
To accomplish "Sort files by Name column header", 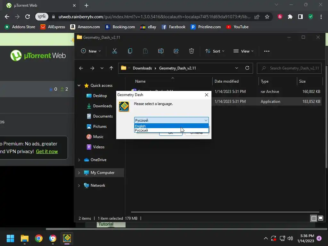I will 140,81.
